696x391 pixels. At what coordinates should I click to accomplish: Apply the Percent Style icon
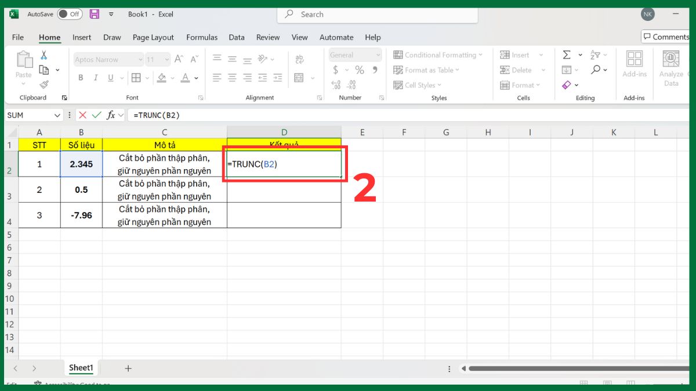pyautogui.click(x=358, y=70)
